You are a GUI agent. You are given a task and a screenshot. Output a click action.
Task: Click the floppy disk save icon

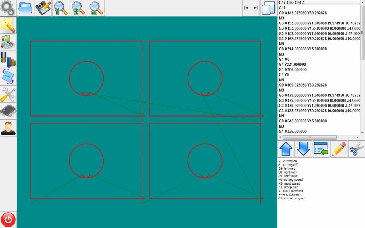tap(43, 8)
